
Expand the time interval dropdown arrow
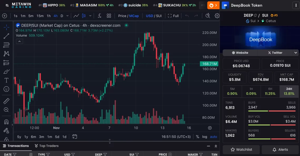point(68,16)
